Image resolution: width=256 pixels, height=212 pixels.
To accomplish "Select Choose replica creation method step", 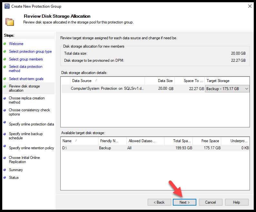I will tap(27, 100).
